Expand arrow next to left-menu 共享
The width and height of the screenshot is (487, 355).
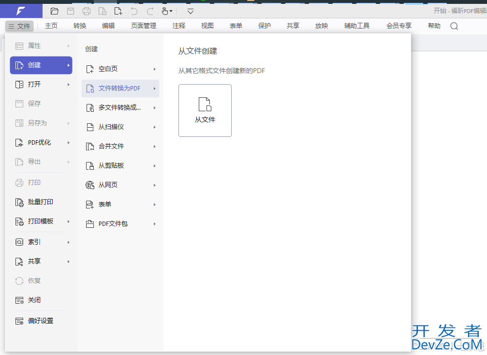pyautogui.click(x=69, y=262)
